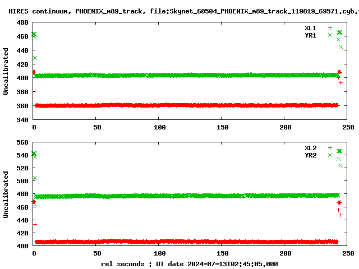Click the YR2 legend label
Screen dimensions: 359x269
point(310,155)
